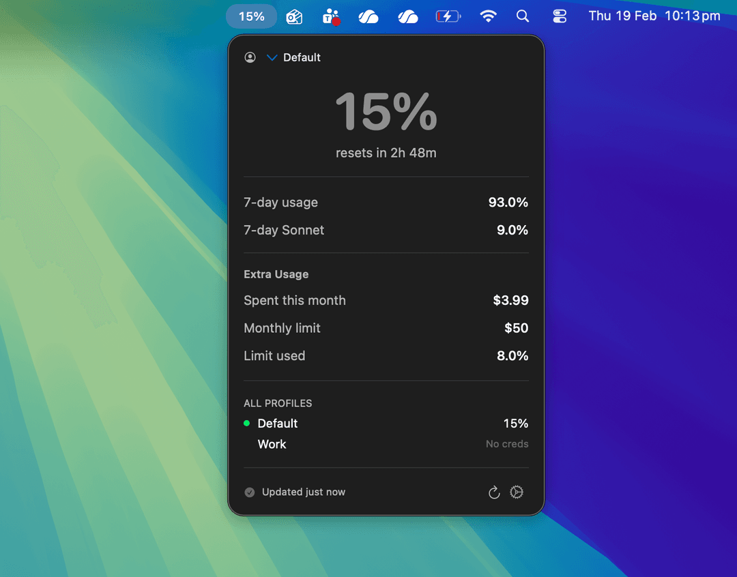Click the large 15% usage display
This screenshot has width=737, height=577.
pyautogui.click(x=386, y=113)
